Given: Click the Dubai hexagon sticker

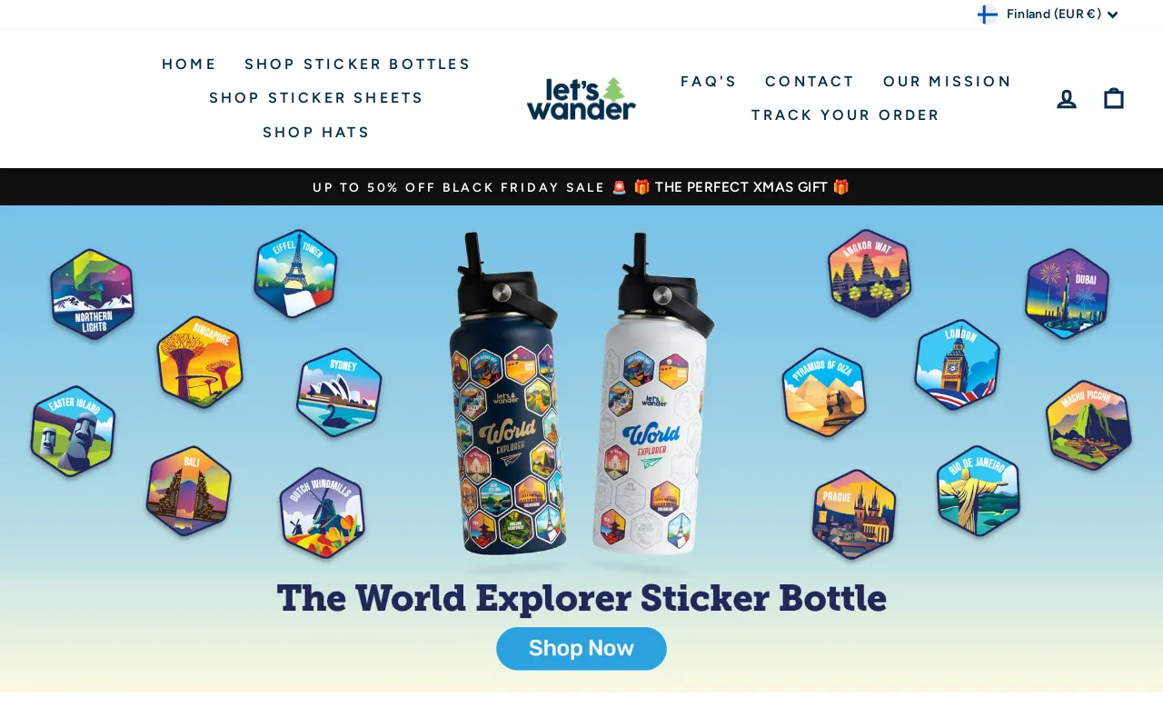Looking at the screenshot, I should [x=1068, y=294].
